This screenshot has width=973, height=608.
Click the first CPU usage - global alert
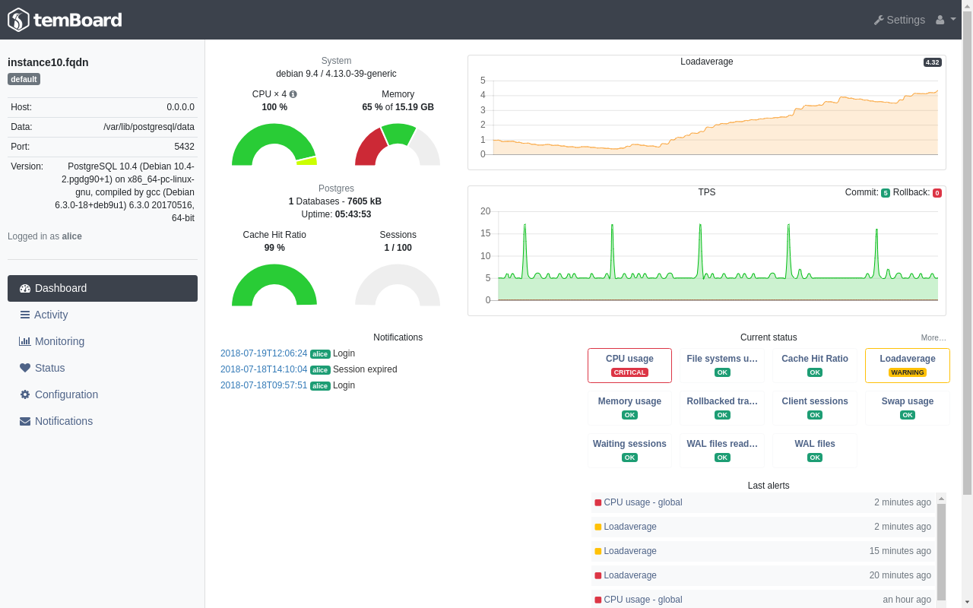[643, 502]
